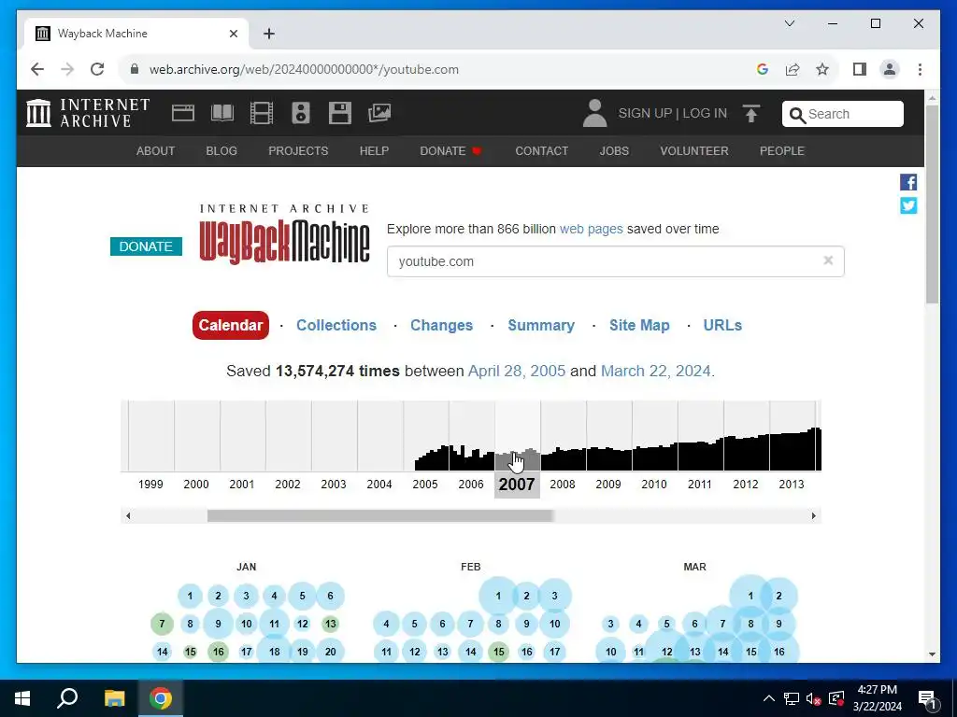Click the LOG IN link

(705, 113)
